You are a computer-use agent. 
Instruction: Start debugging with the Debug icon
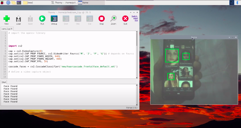click(54, 19)
